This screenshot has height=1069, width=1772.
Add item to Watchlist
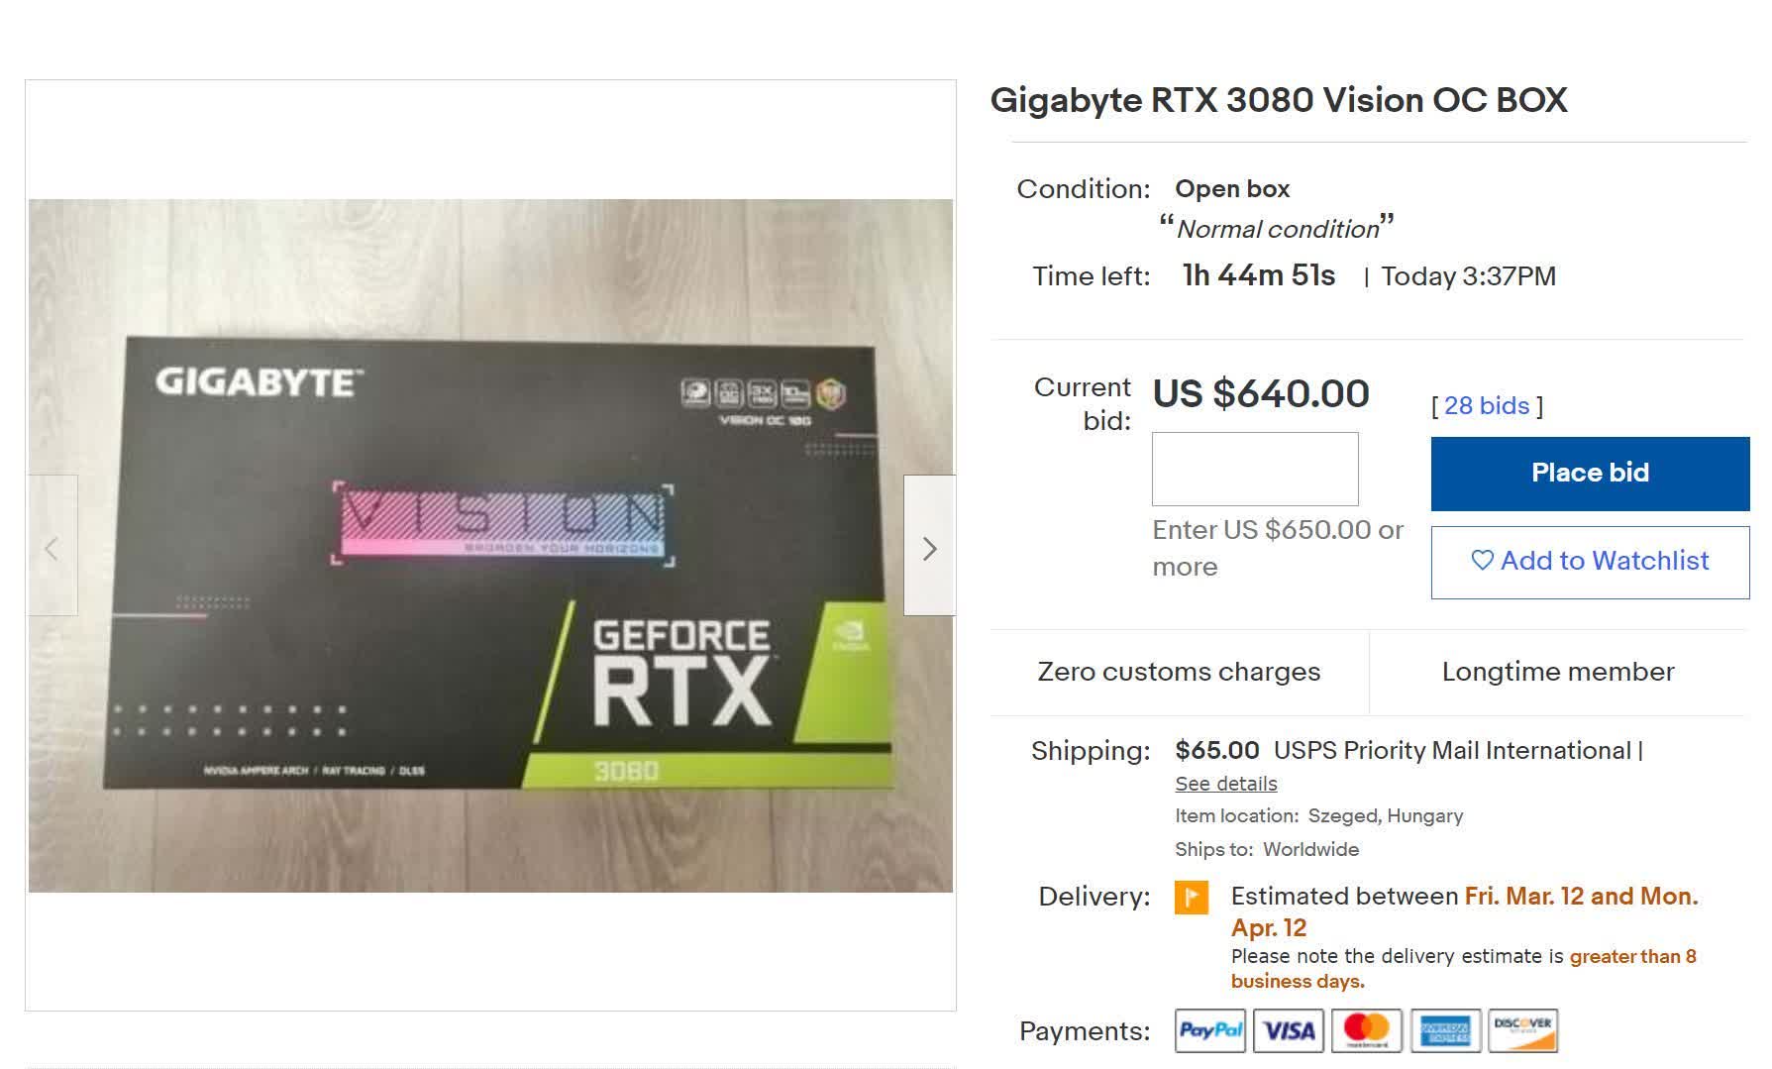(x=1590, y=562)
